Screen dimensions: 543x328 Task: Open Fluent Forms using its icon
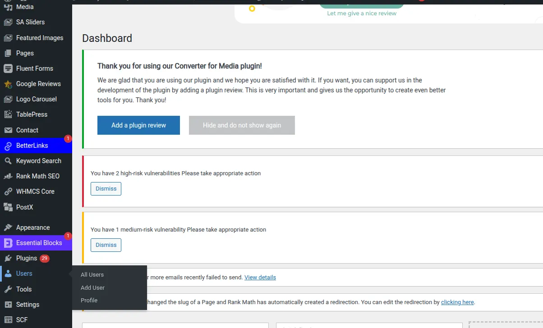click(x=8, y=68)
